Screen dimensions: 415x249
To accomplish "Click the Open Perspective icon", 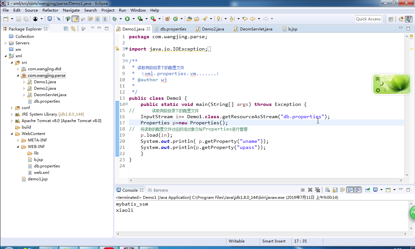I will click(x=391, y=19).
